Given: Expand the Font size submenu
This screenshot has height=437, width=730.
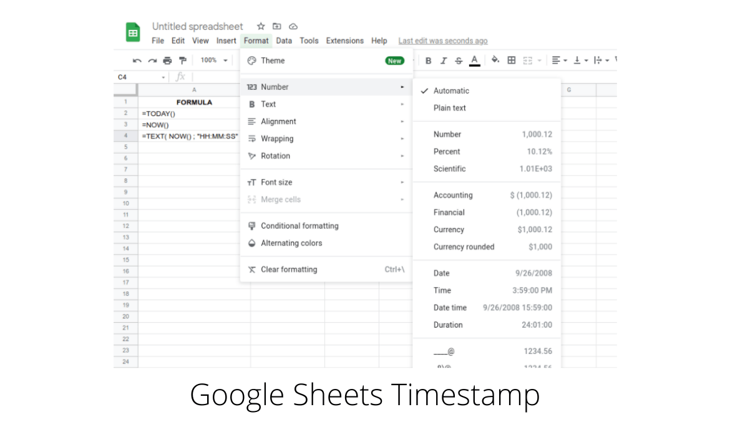Looking at the screenshot, I should pos(326,182).
